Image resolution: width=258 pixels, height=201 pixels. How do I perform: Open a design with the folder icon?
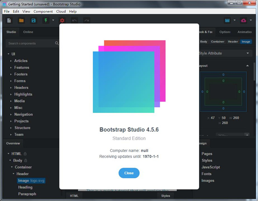pos(21,21)
